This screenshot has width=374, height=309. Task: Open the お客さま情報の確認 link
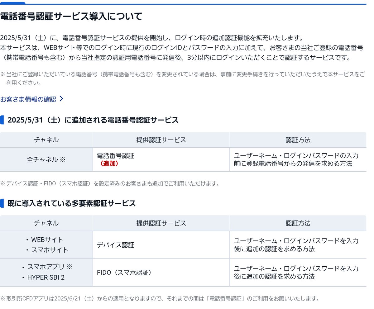[x=28, y=98]
